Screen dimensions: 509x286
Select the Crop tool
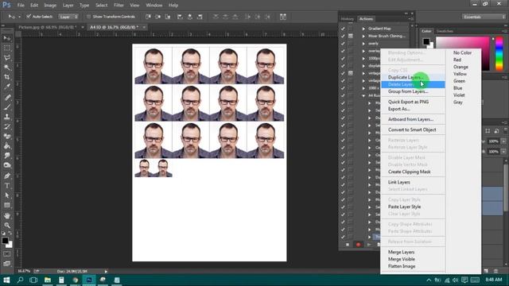[x=7, y=77]
